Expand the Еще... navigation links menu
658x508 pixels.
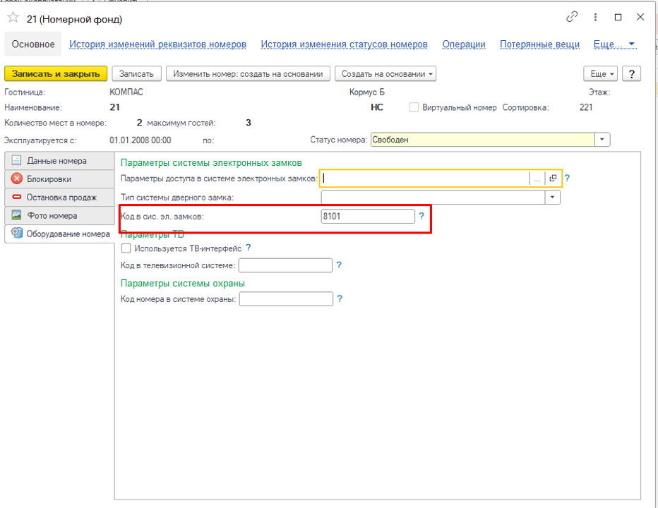[x=614, y=44]
